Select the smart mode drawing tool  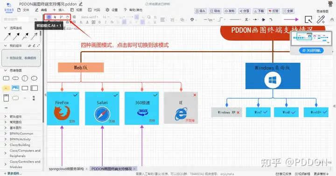click(49, 17)
